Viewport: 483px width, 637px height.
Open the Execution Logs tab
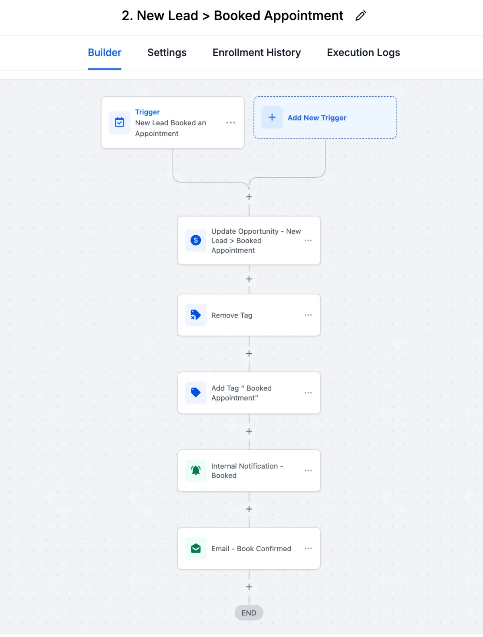(363, 53)
